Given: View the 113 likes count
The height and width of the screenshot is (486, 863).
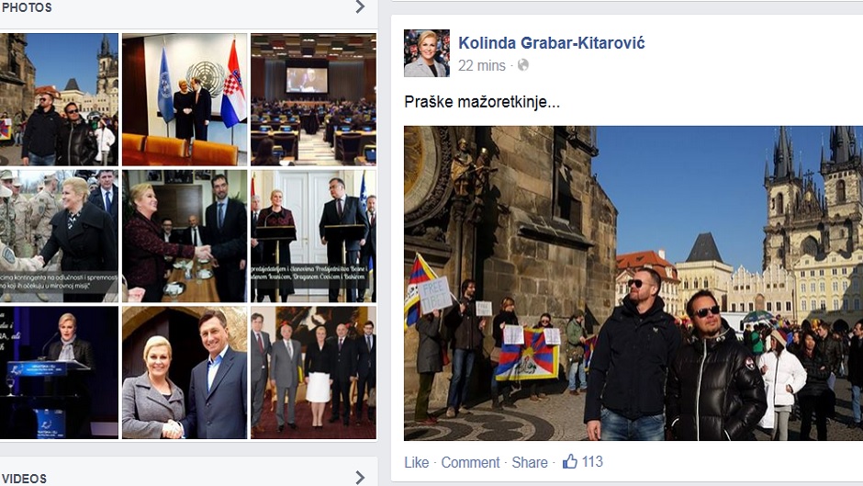Looking at the screenshot, I should 592,462.
